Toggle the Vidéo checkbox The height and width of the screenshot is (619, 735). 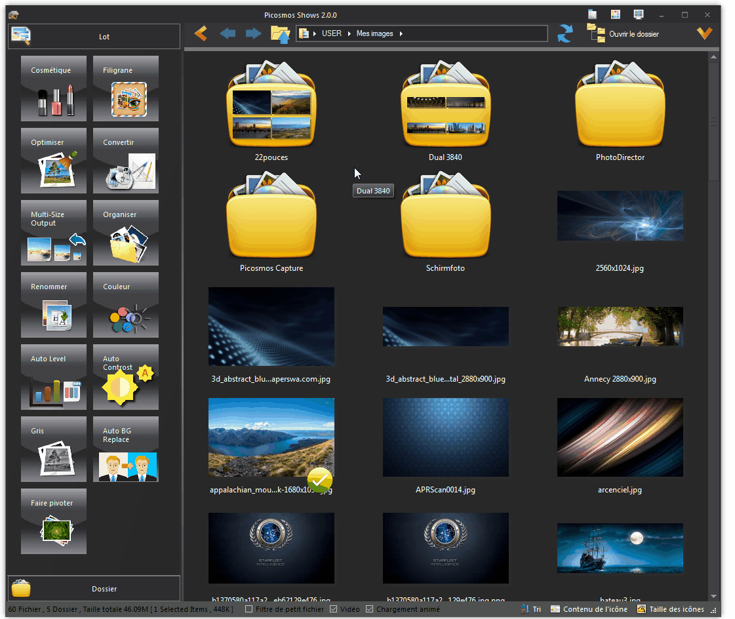(333, 609)
